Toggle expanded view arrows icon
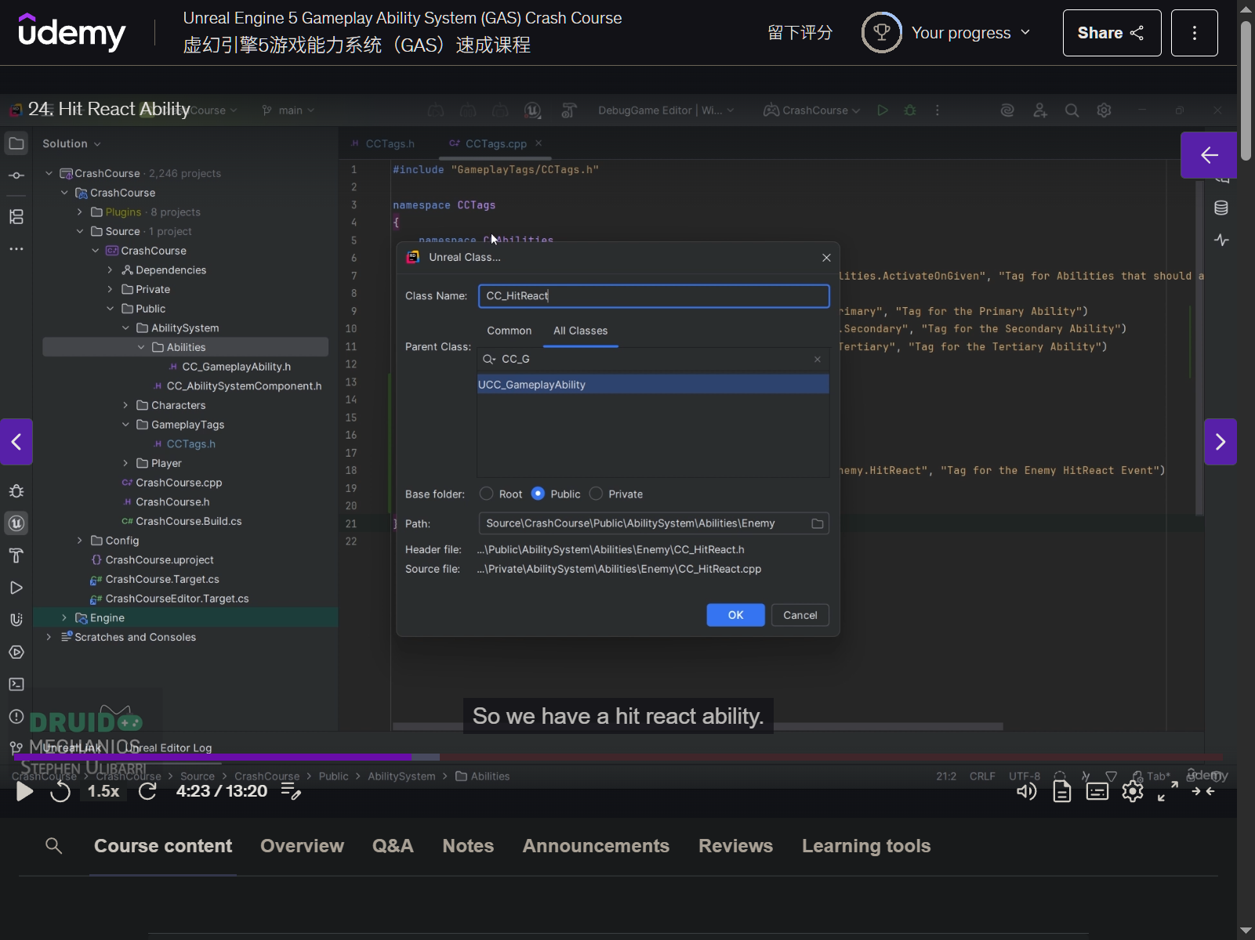1255x940 pixels. [1203, 792]
